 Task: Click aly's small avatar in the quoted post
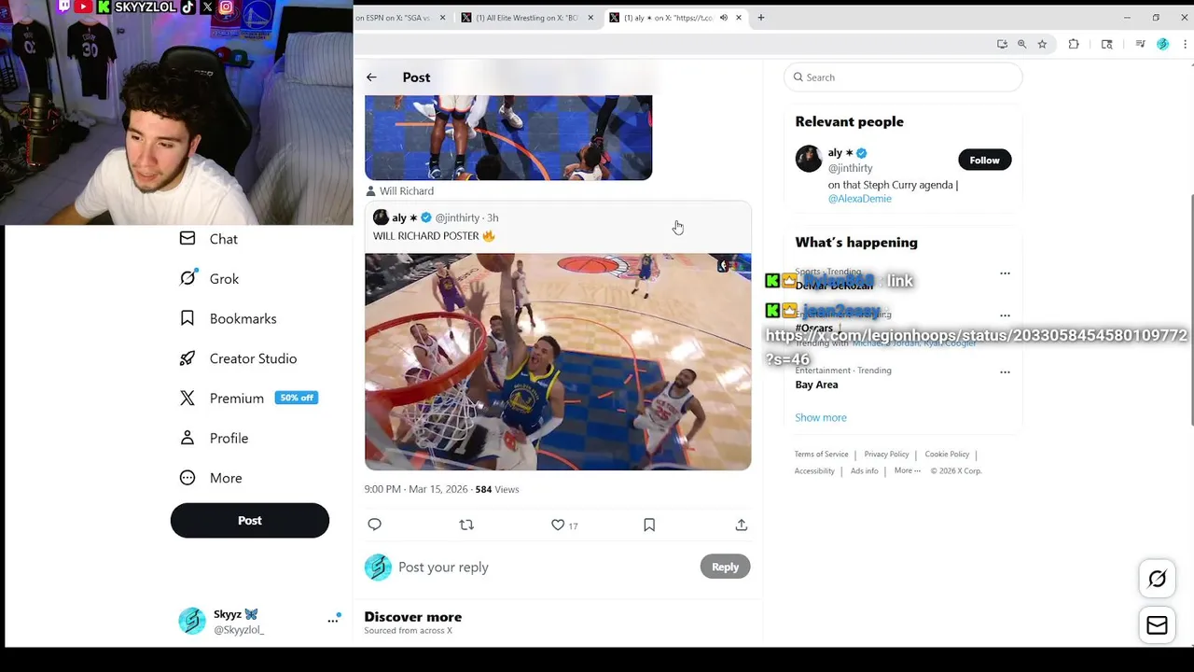[381, 217]
